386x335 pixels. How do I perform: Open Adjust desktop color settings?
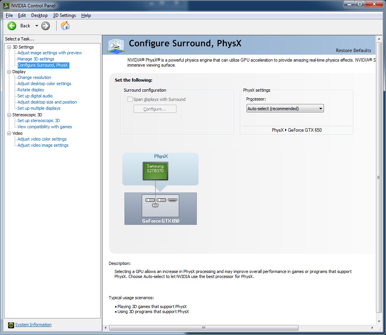(x=44, y=84)
